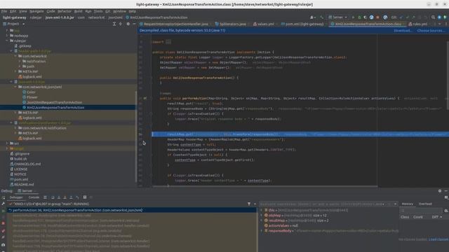
Task: Click Load classes link in Memory panel
Action: point(438,239)
